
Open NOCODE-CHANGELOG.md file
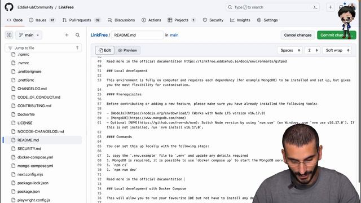point(41,131)
